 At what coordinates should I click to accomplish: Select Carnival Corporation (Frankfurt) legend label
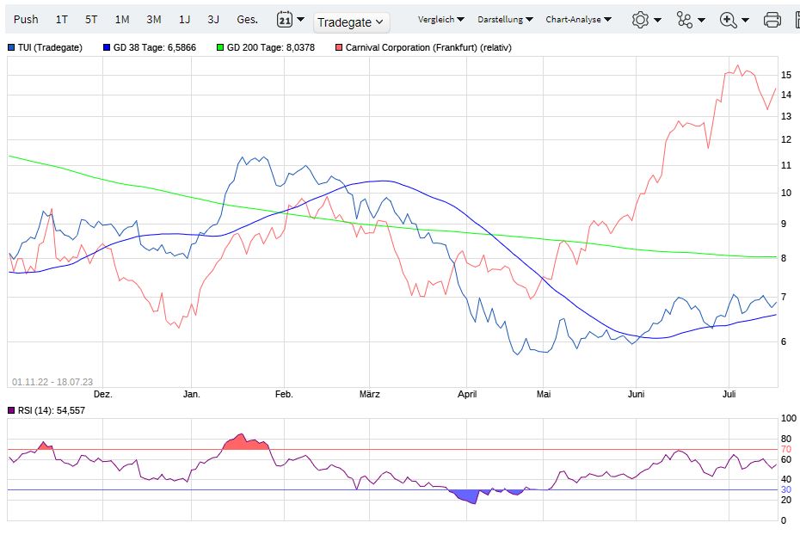pos(428,47)
